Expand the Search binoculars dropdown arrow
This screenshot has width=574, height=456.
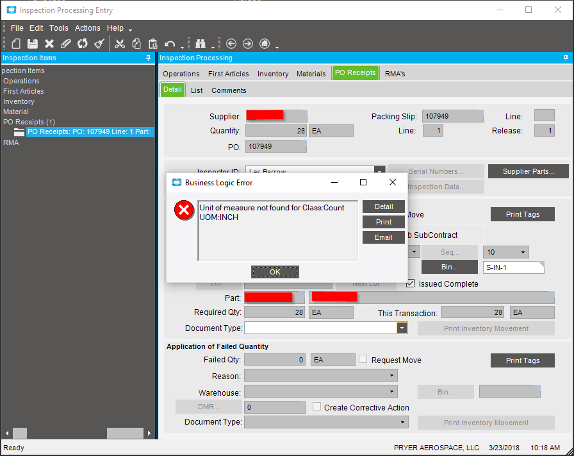pyautogui.click(x=213, y=47)
